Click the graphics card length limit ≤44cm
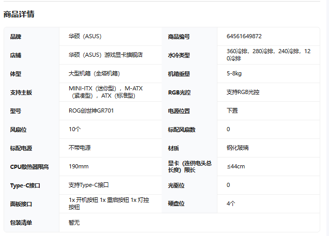This screenshot has width=329, height=236. (236, 166)
